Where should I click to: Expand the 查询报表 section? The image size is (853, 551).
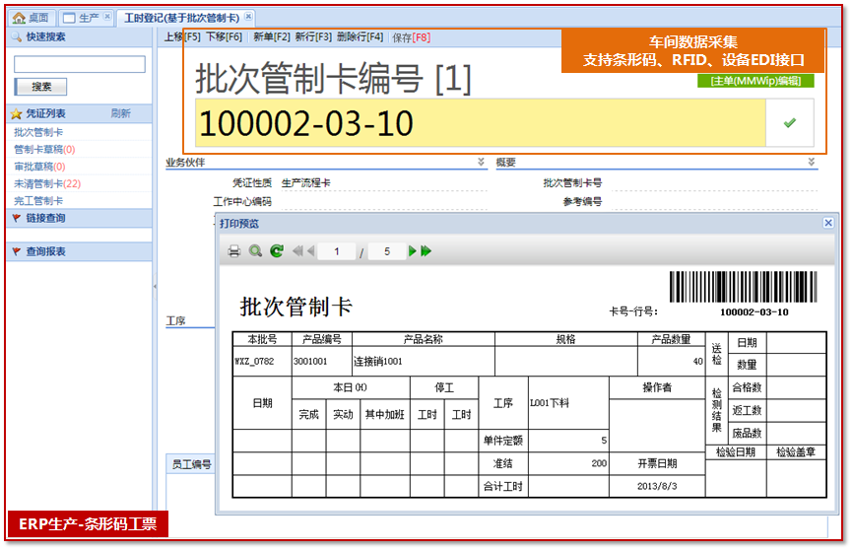(80, 251)
